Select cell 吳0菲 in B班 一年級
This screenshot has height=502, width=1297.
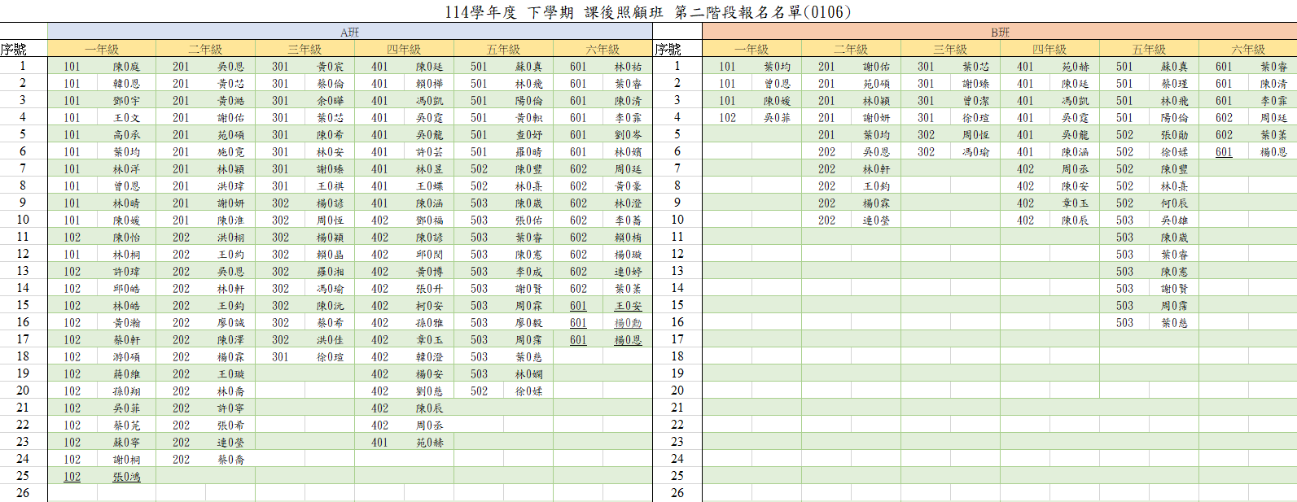(x=777, y=118)
